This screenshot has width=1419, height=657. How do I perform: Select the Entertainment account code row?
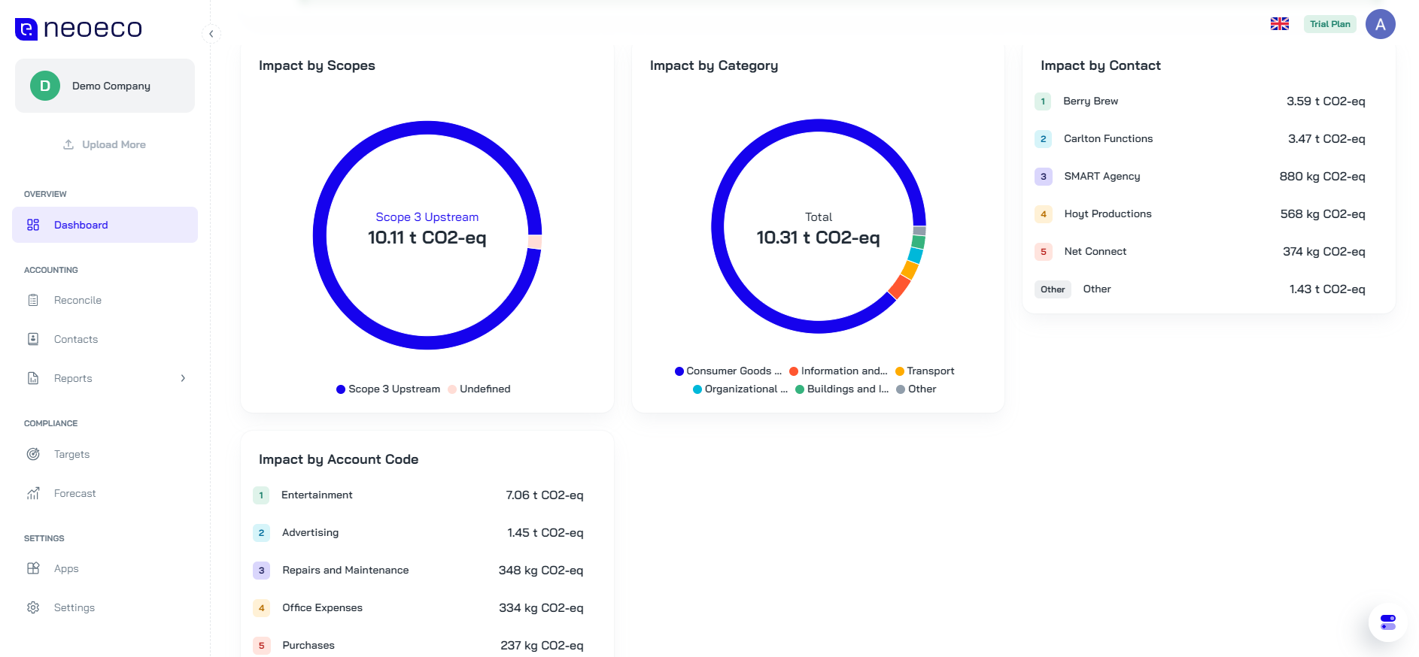point(427,495)
